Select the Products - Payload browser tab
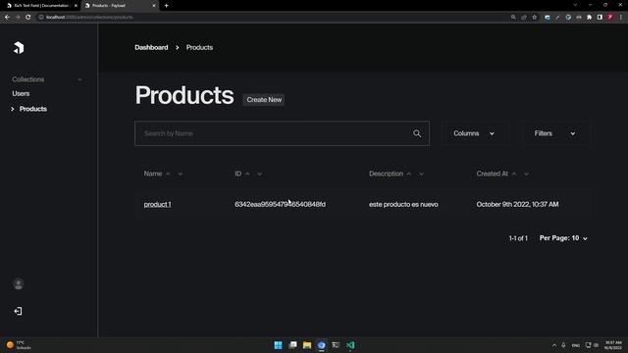The width and height of the screenshot is (628, 353). 119,6
